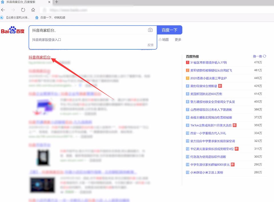The image size is (274, 202).
Task: Open hot topic 千亿美元富豪俱乐部成员增至4位
Action: [x=212, y=149]
